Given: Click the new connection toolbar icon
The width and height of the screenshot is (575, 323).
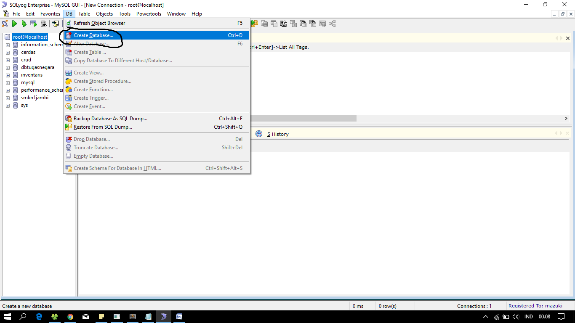Looking at the screenshot, I should click(x=5, y=24).
